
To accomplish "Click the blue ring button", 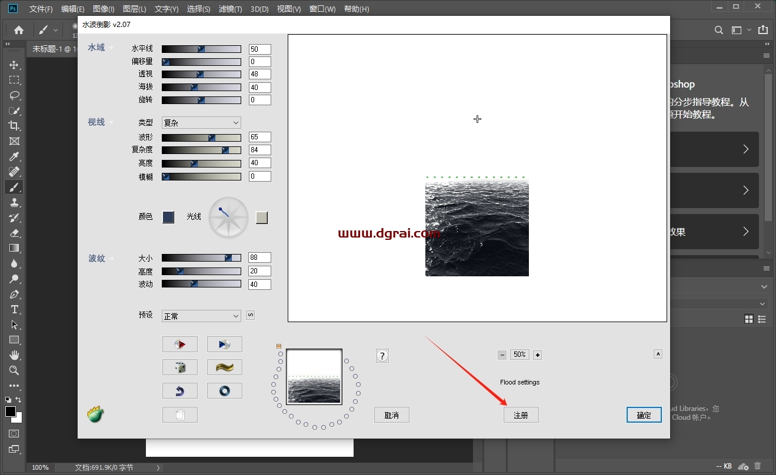I will click(x=225, y=390).
